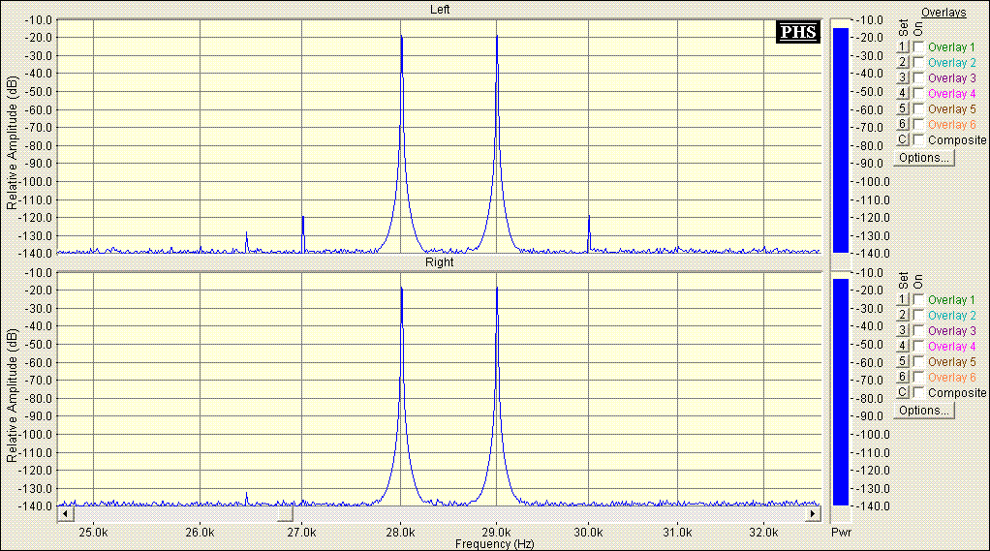
Task: Enable Overlay 1 checkbox in Left panel
Action: (x=918, y=46)
